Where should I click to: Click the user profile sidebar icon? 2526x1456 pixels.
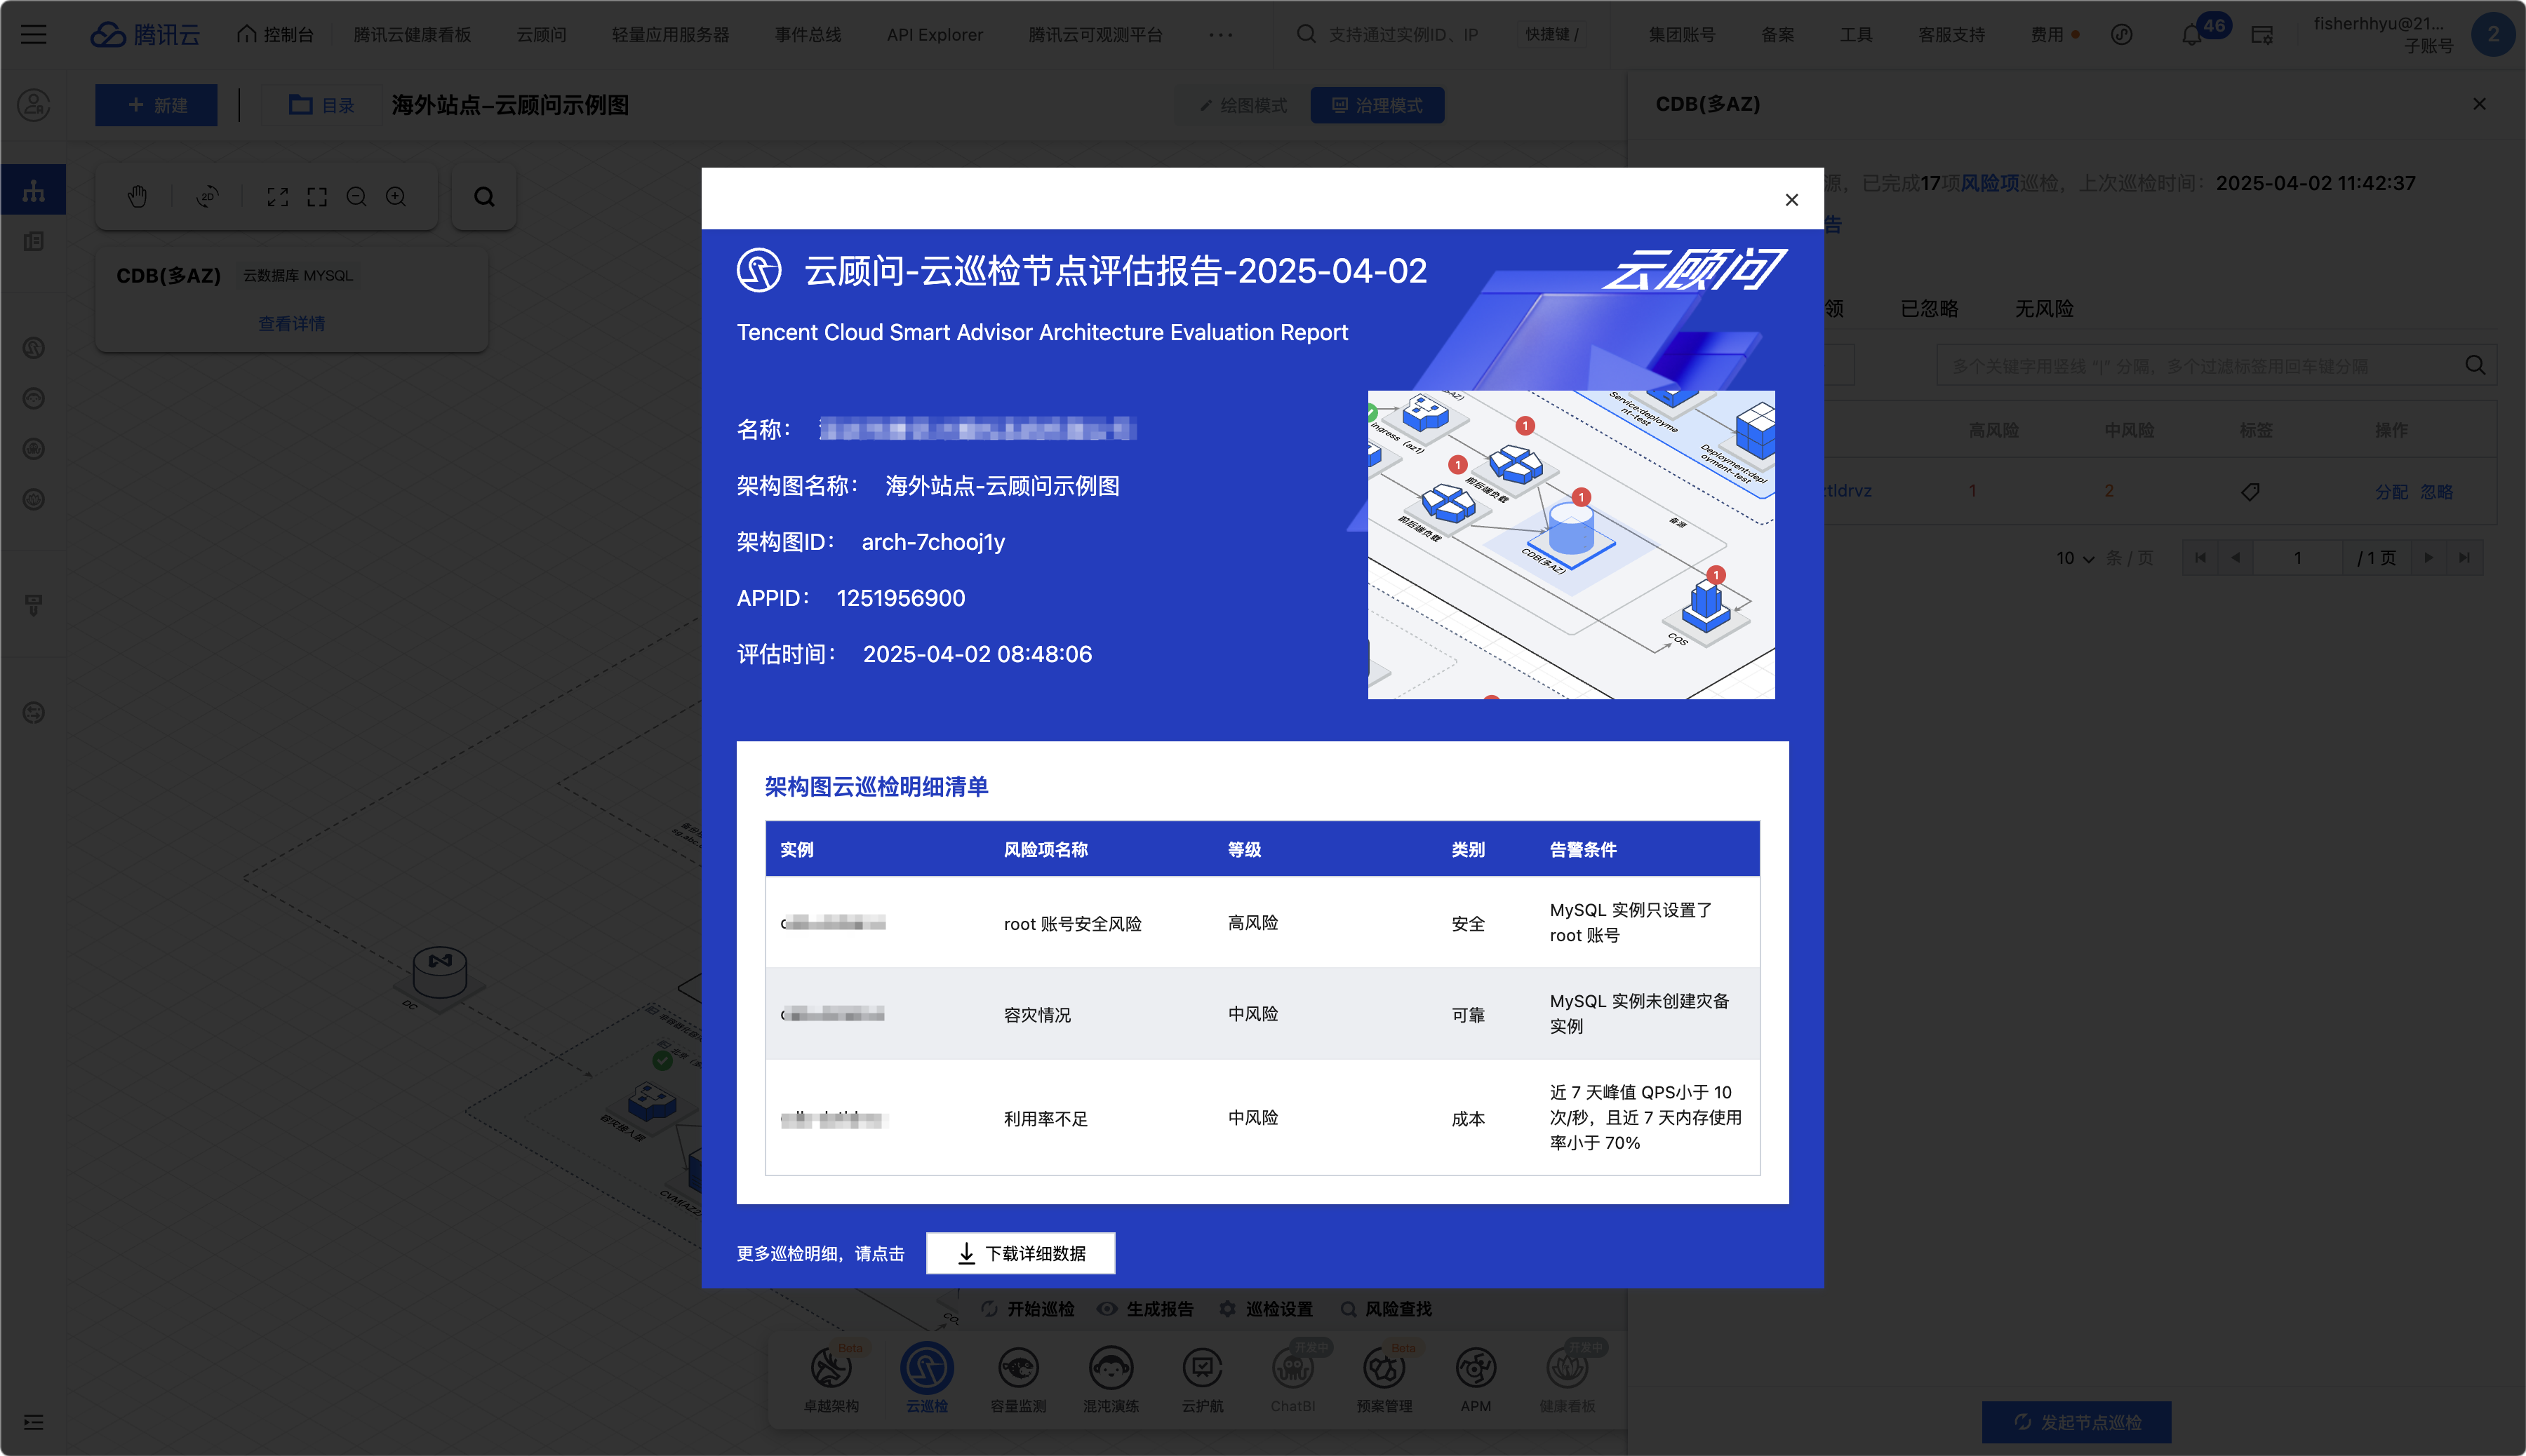33,104
